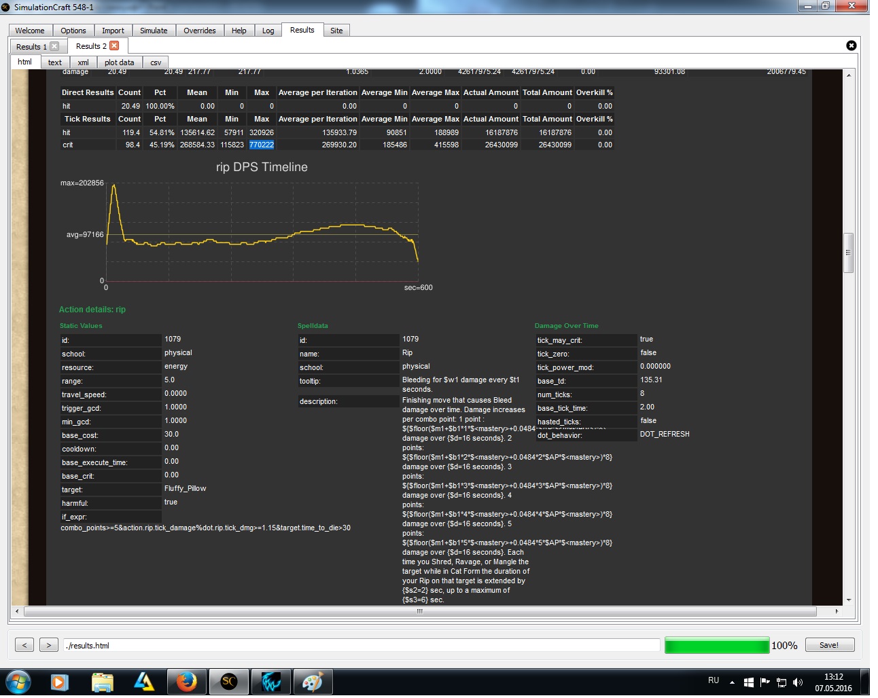Viewport: 878px width, 698px height.
Task: Open the volume speaker tray icon
Action: pyautogui.click(x=798, y=682)
